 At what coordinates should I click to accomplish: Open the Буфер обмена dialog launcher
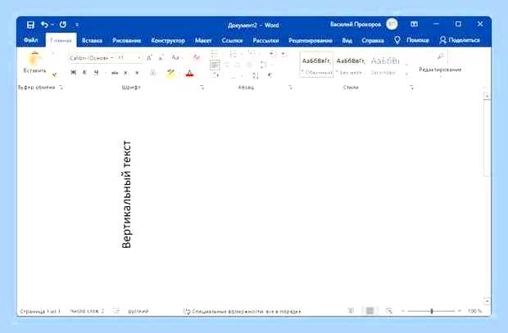61,88
